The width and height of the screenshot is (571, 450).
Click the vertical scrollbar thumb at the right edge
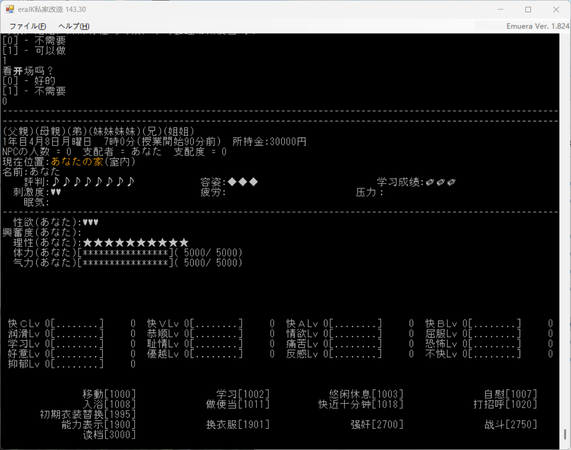click(565, 434)
